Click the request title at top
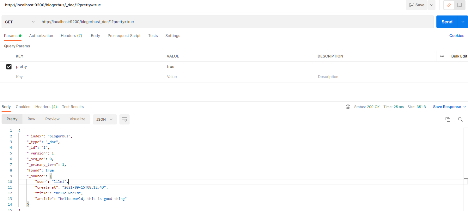Image resolution: width=468 pixels, height=211 pixels. 53,5
